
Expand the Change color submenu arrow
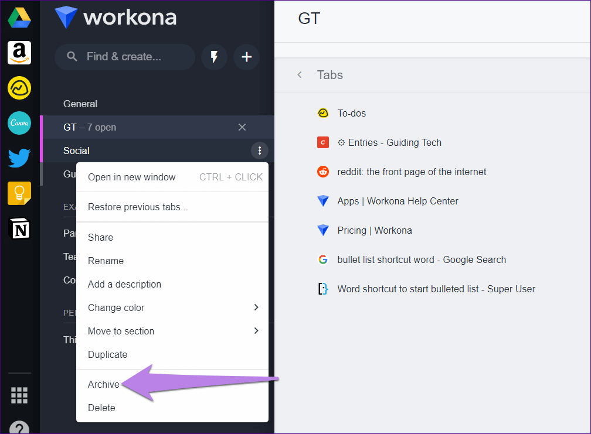[x=256, y=307]
